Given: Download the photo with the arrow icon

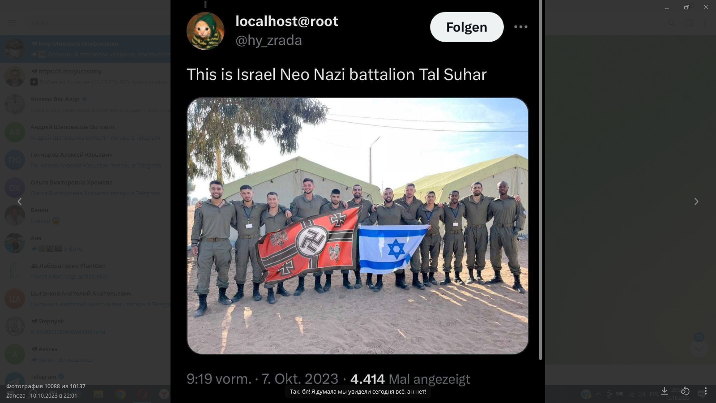Looking at the screenshot, I should click(x=665, y=391).
